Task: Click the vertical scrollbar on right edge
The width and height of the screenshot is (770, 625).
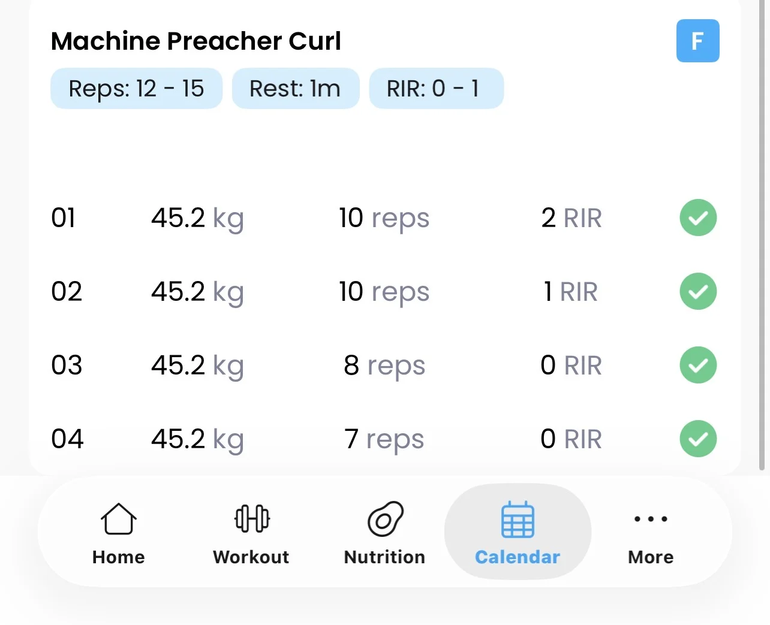Action: [x=762, y=240]
